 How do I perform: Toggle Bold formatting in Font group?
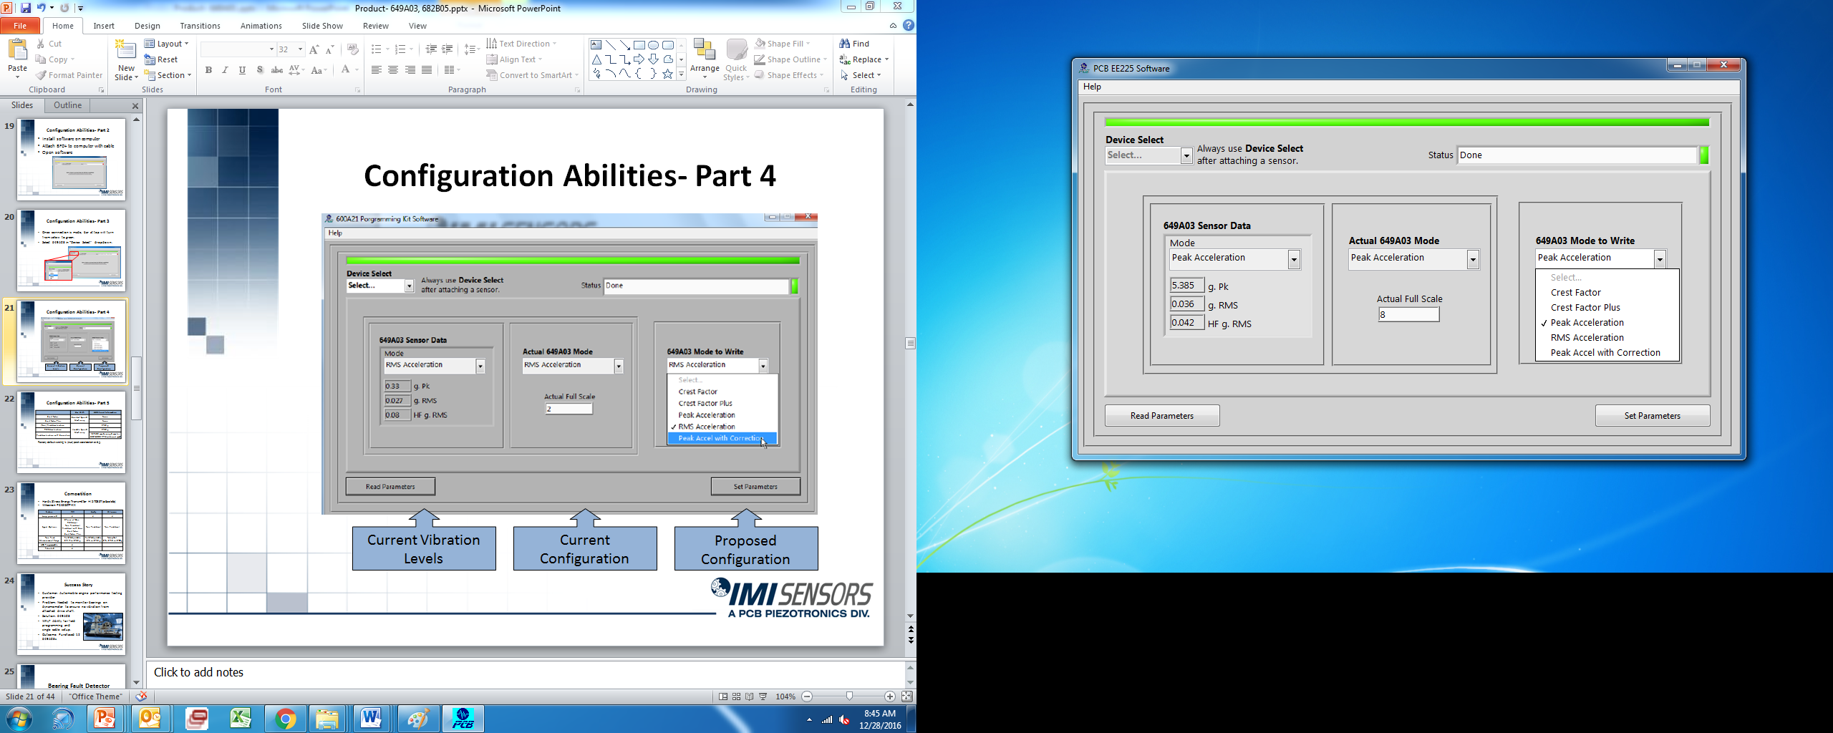[208, 70]
